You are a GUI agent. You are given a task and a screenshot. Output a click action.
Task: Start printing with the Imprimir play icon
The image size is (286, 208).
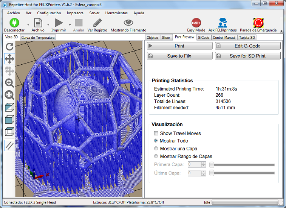click(x=59, y=23)
